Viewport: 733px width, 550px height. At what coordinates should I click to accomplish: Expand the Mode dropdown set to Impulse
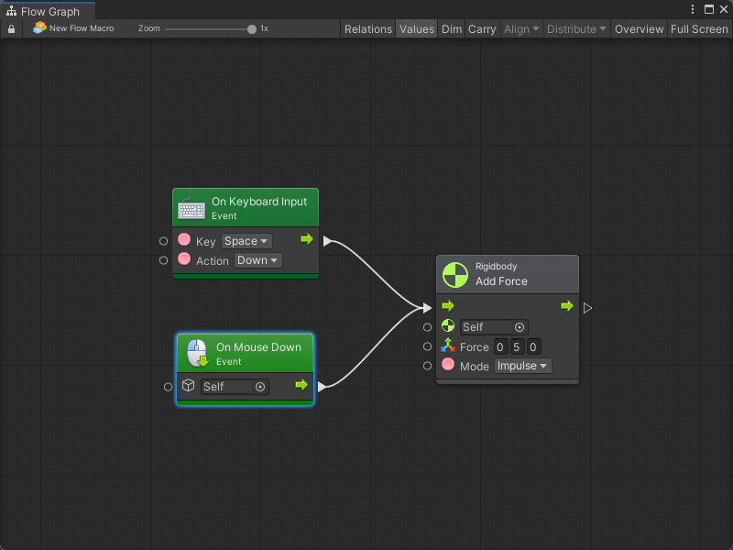[522, 366]
